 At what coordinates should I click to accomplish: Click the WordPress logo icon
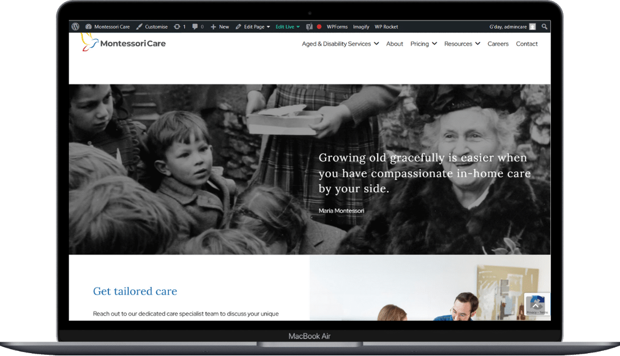point(75,27)
